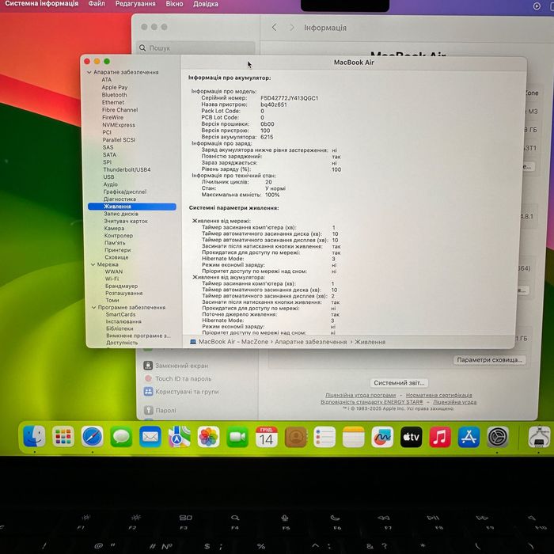Click Апаратне забезпечення in path bar
The image size is (554, 554).
(311, 342)
